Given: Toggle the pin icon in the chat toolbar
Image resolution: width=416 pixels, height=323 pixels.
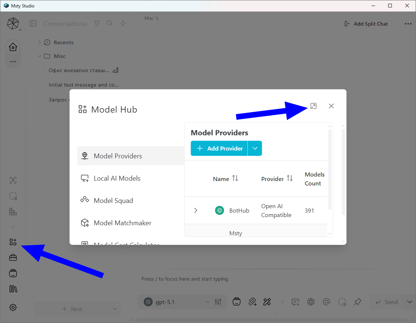Looking at the screenshot, I should tap(358, 302).
